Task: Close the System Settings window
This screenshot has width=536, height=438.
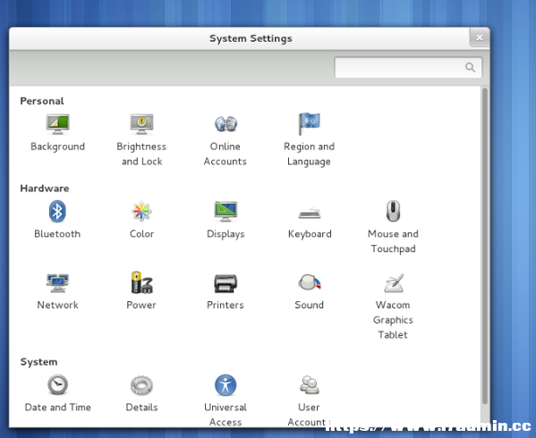Action: pos(480,38)
